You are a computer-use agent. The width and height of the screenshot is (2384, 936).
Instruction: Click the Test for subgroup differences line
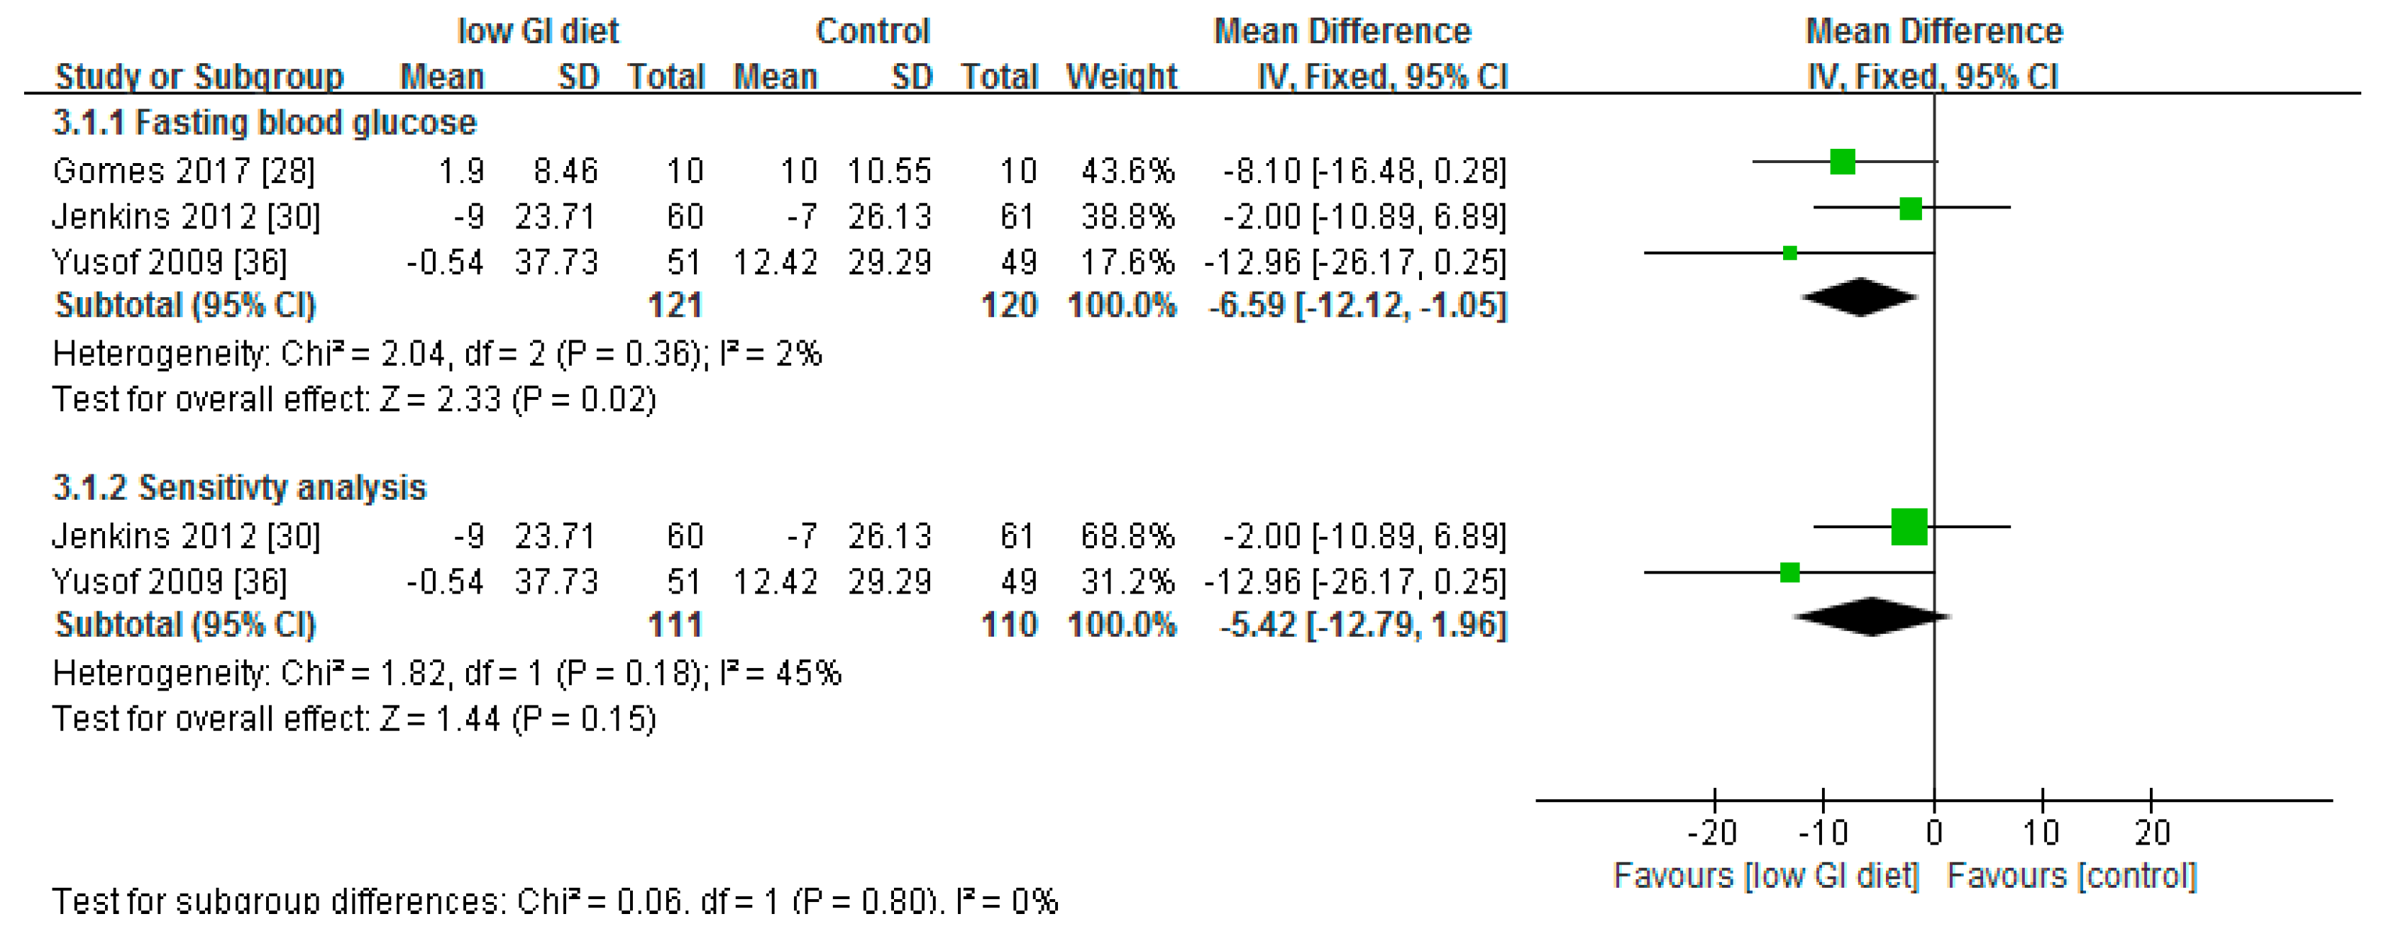coord(554,901)
